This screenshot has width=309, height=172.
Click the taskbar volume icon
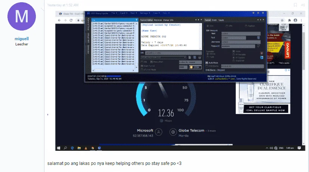pyautogui.click(x=271, y=148)
